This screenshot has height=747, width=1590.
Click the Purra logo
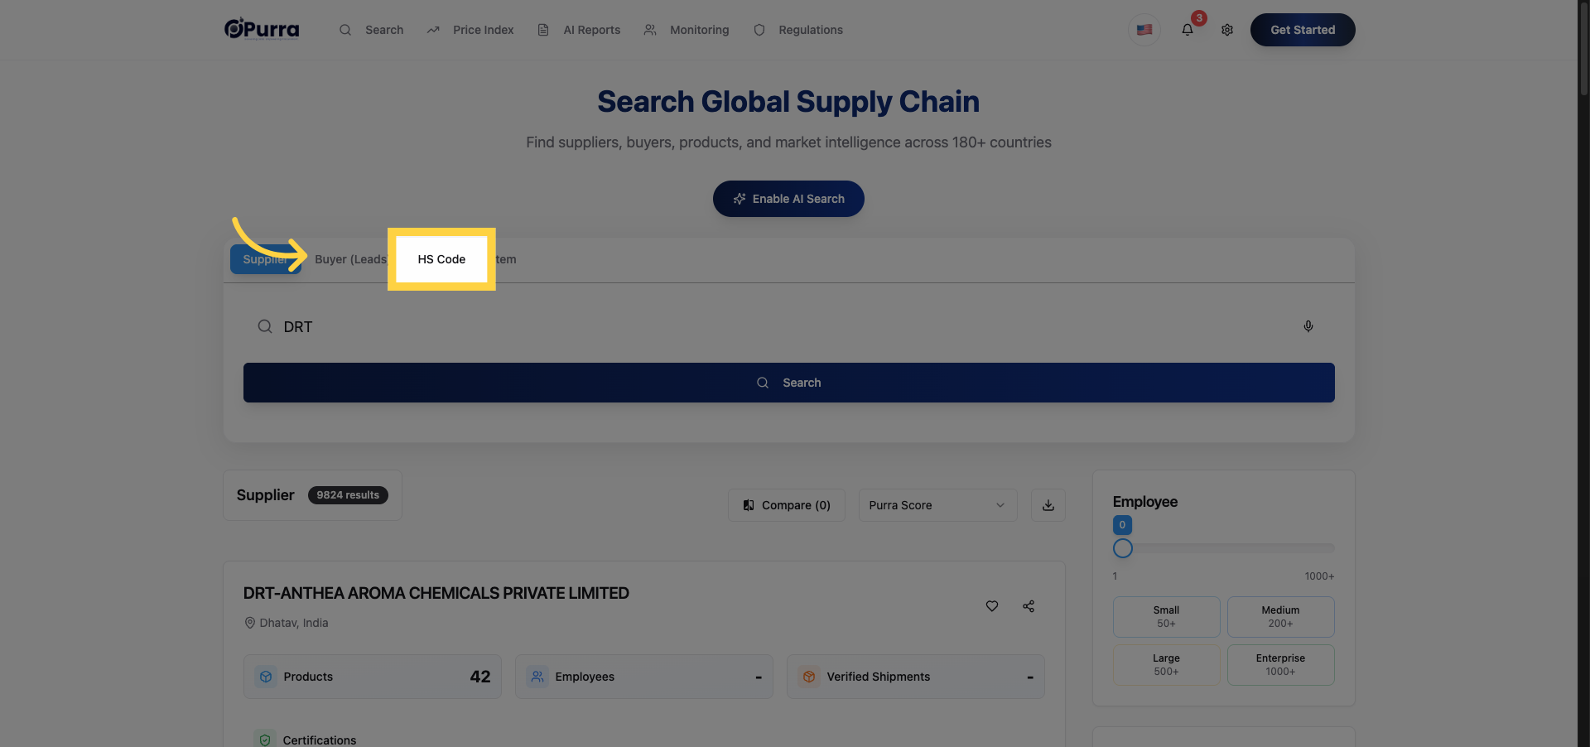(262, 29)
